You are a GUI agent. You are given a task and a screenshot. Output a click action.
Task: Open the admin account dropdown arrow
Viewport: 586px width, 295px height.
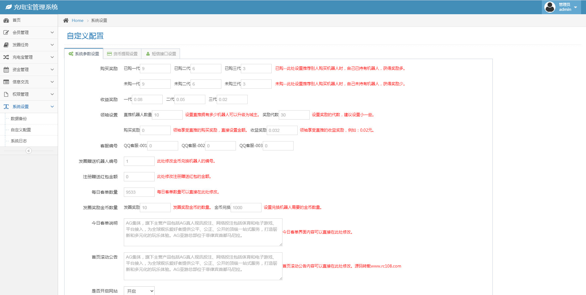pyautogui.click(x=576, y=7)
